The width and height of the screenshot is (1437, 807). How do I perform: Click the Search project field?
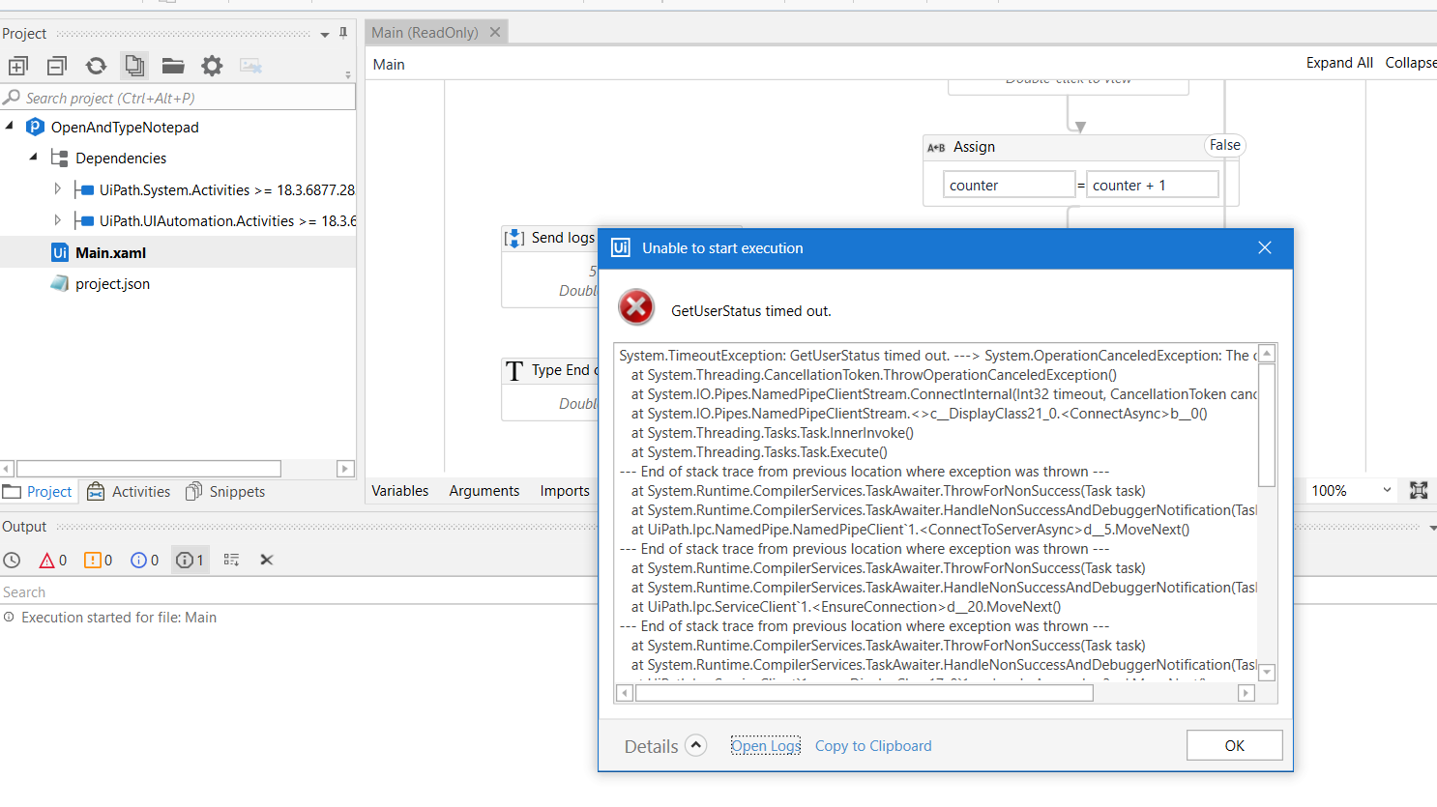click(x=178, y=98)
